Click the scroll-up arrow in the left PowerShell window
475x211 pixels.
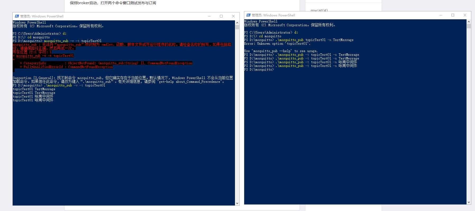(x=237, y=23)
